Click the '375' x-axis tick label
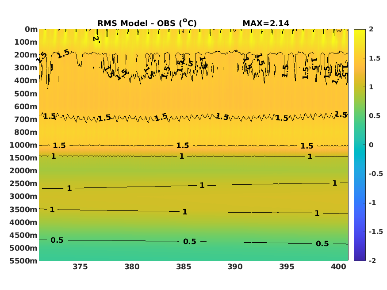Viewport: 387px width, 290px height. (80, 267)
